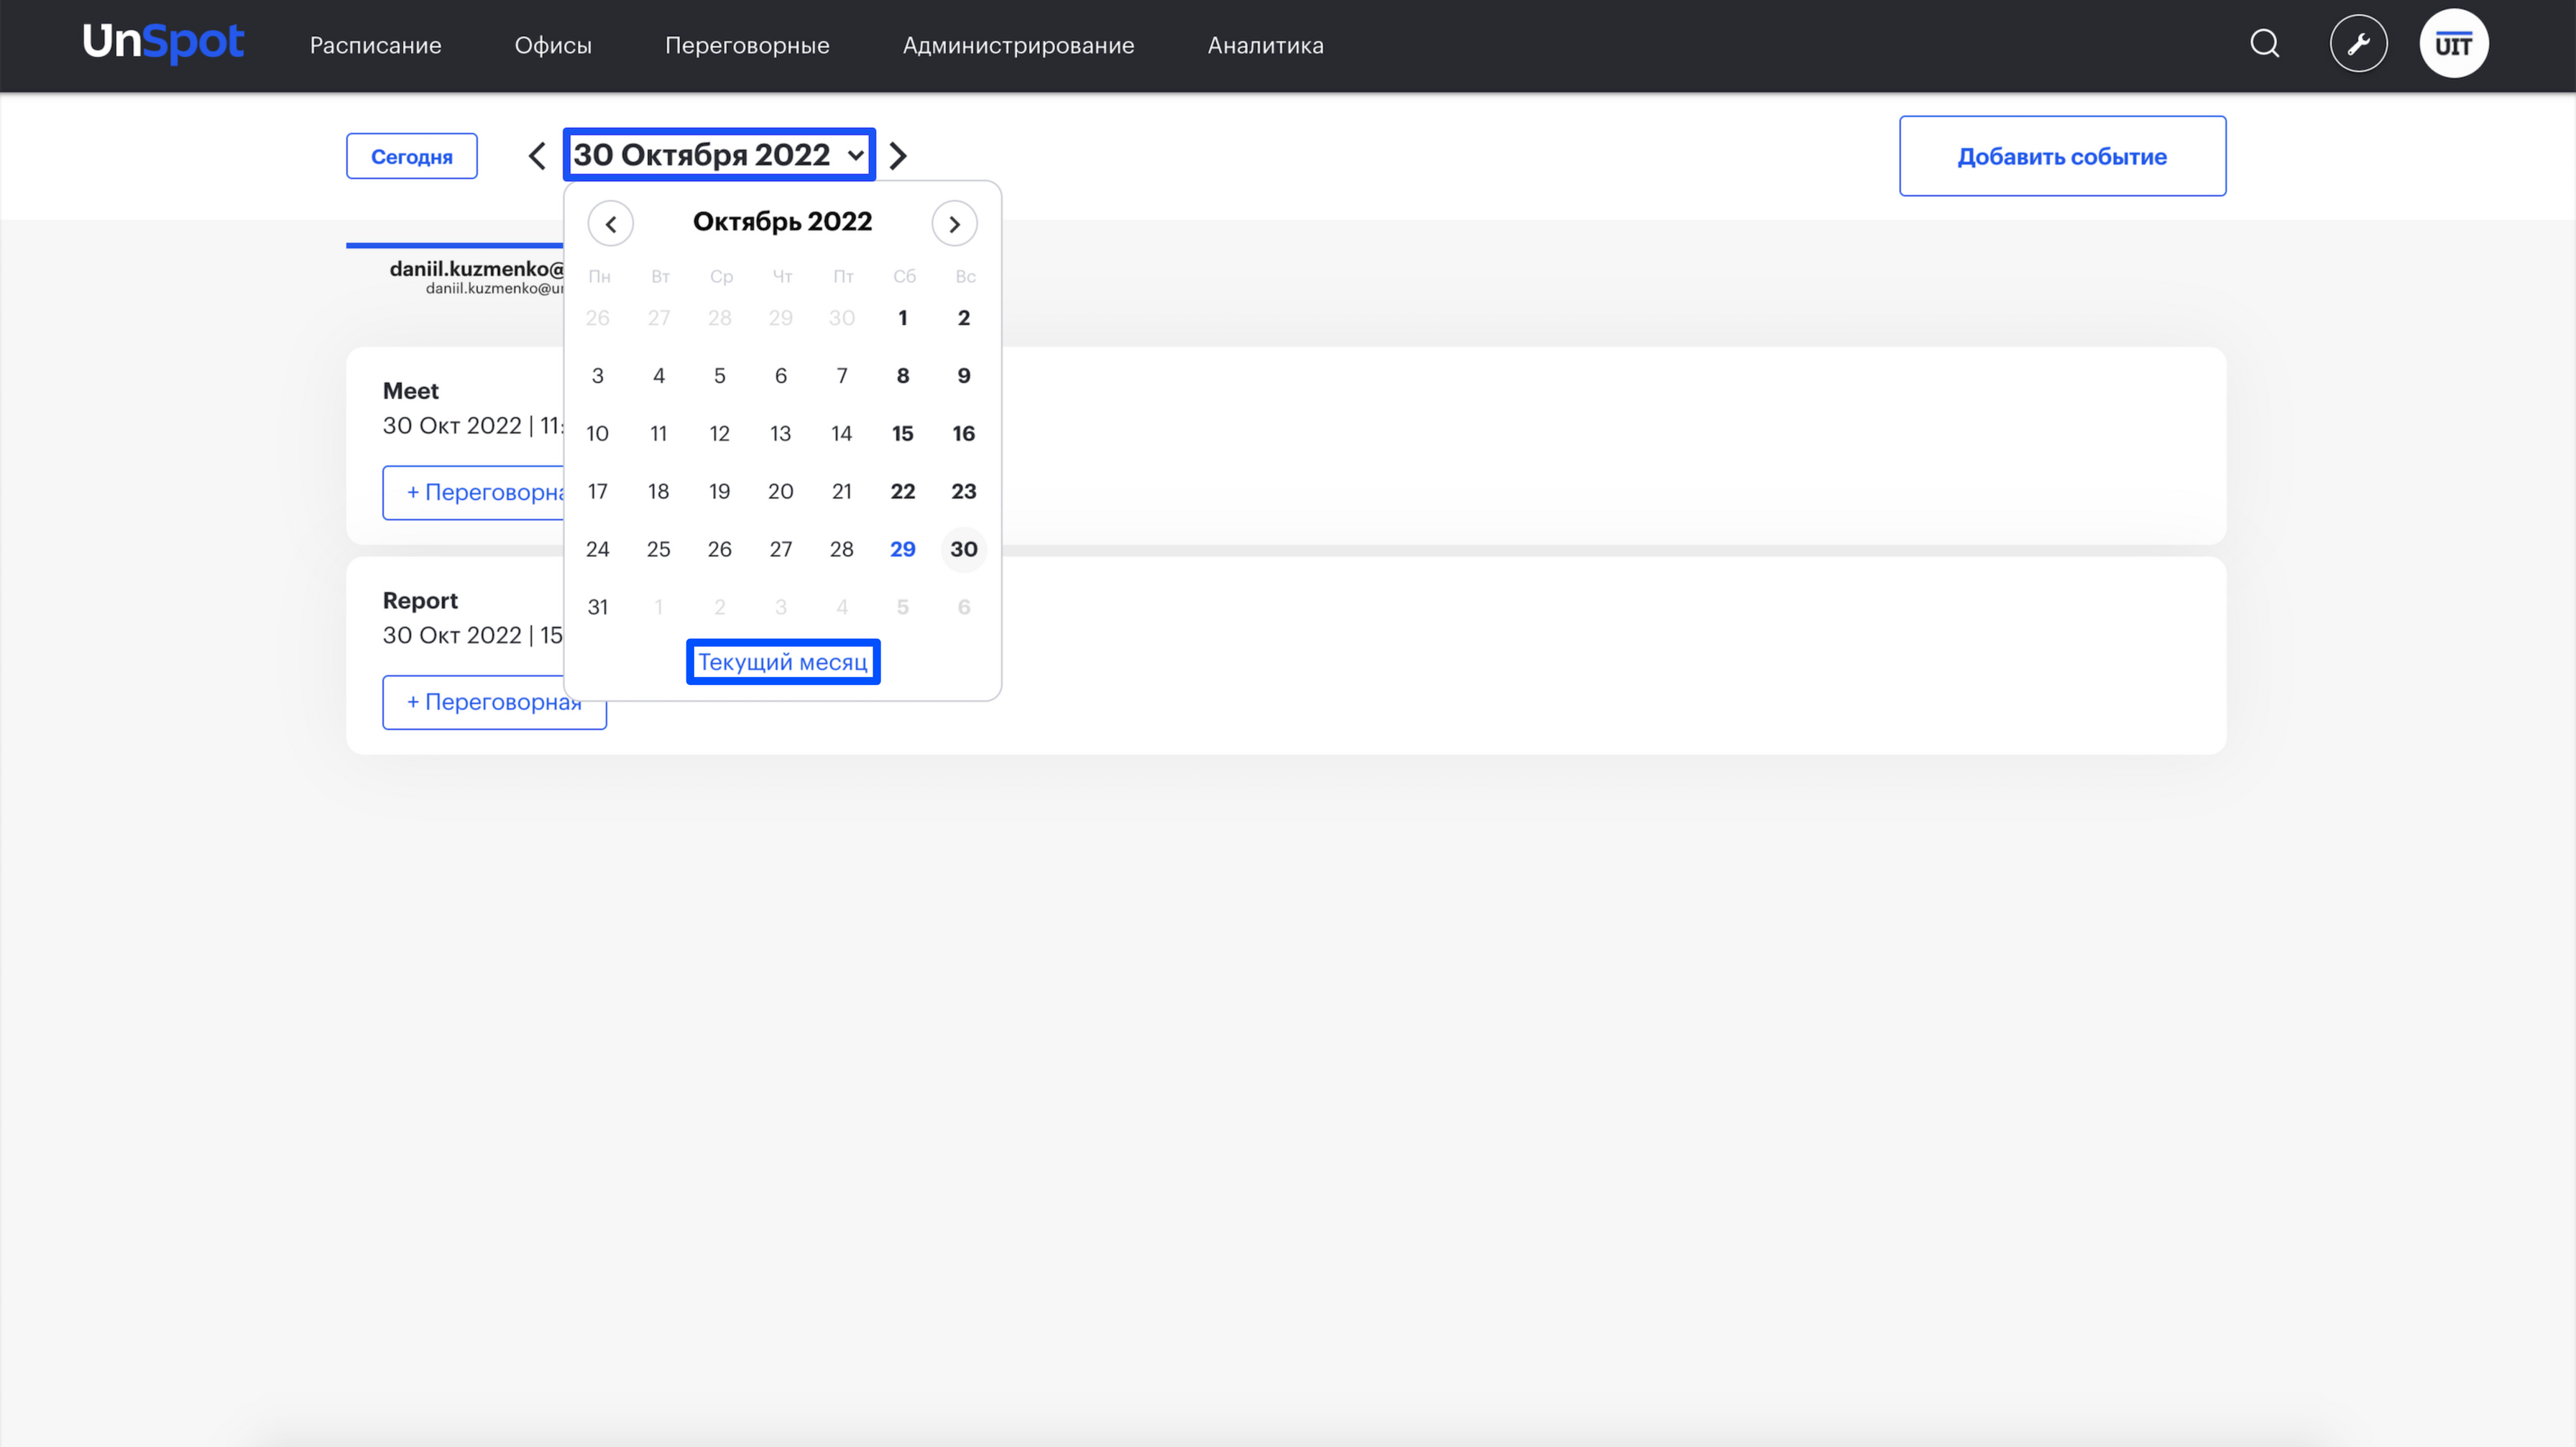
Task: Select October 3 in the calendar
Action: pos(598,376)
